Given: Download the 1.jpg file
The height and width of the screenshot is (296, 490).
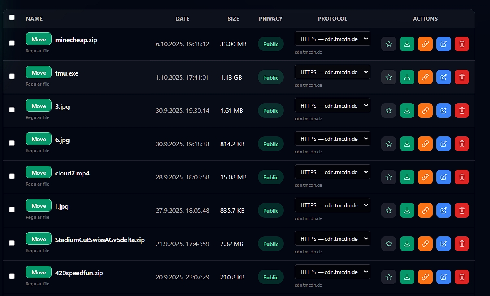Looking at the screenshot, I should point(407,210).
